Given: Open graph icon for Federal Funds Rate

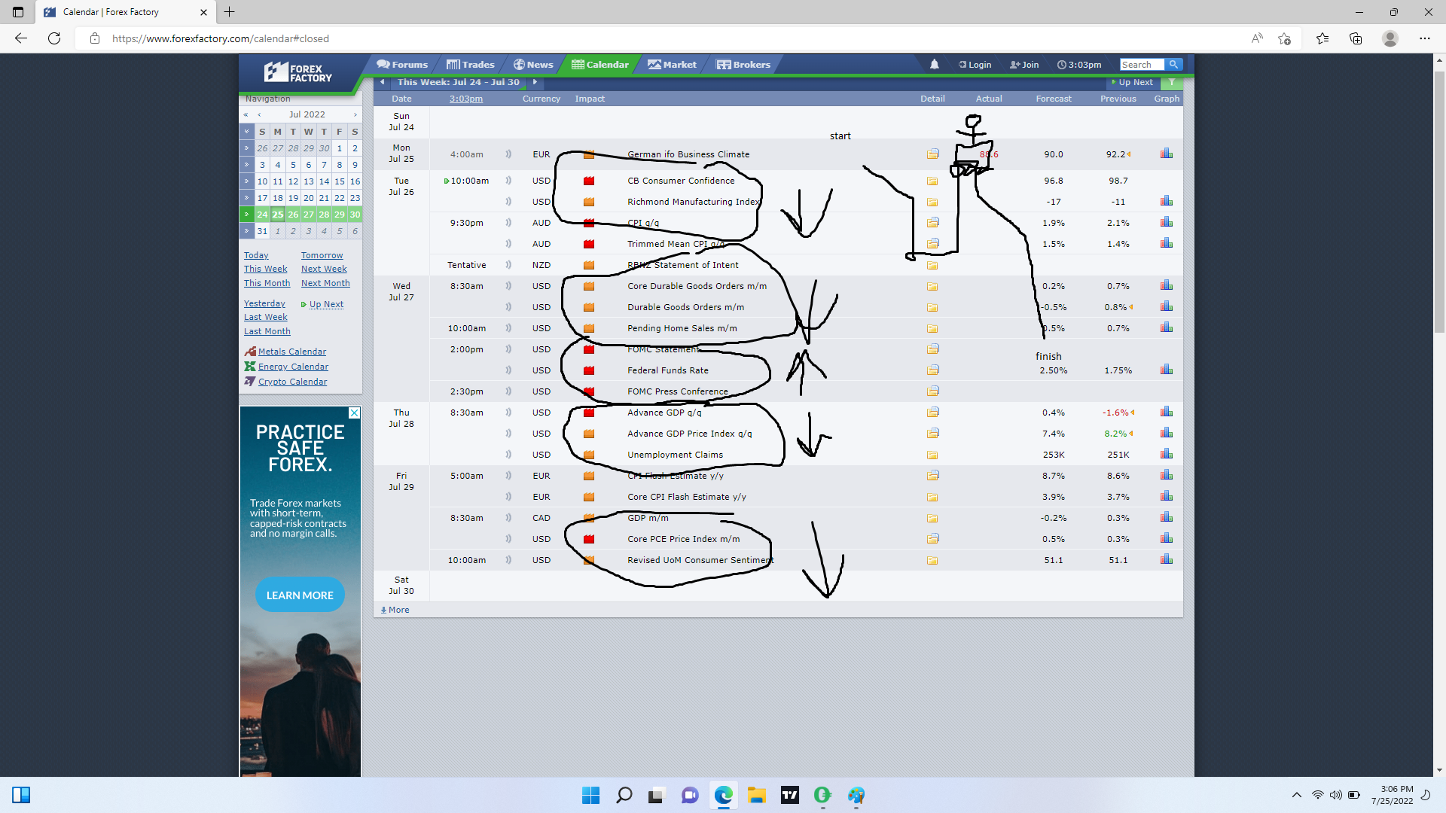Looking at the screenshot, I should 1166,370.
